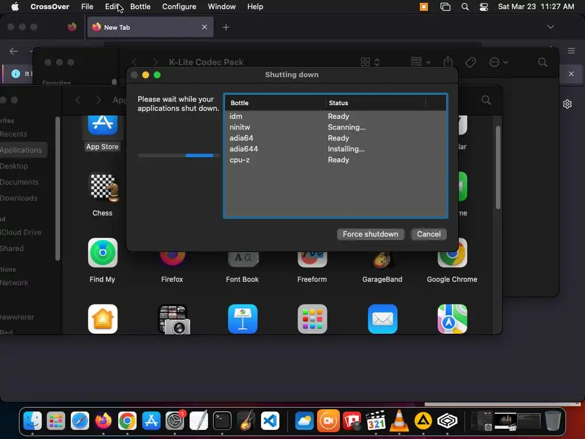Sort by the Bottle column header
Screen dimensions: 585x439
click(x=275, y=103)
